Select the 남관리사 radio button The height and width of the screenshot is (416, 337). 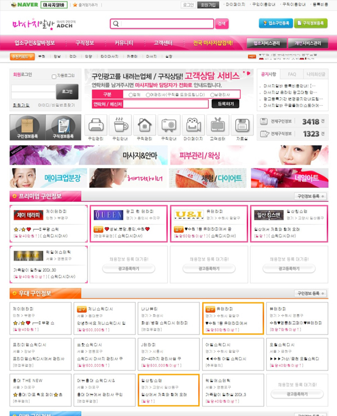tap(212, 94)
